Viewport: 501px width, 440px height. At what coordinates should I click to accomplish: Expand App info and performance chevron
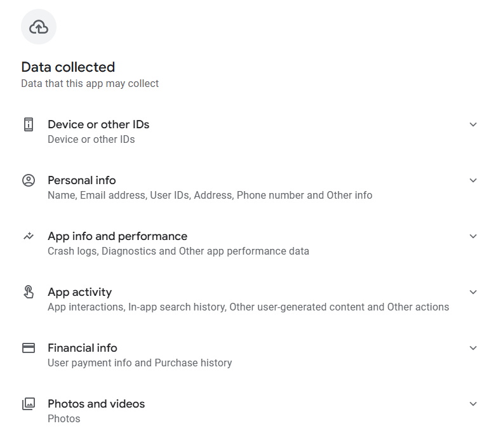[x=473, y=236]
